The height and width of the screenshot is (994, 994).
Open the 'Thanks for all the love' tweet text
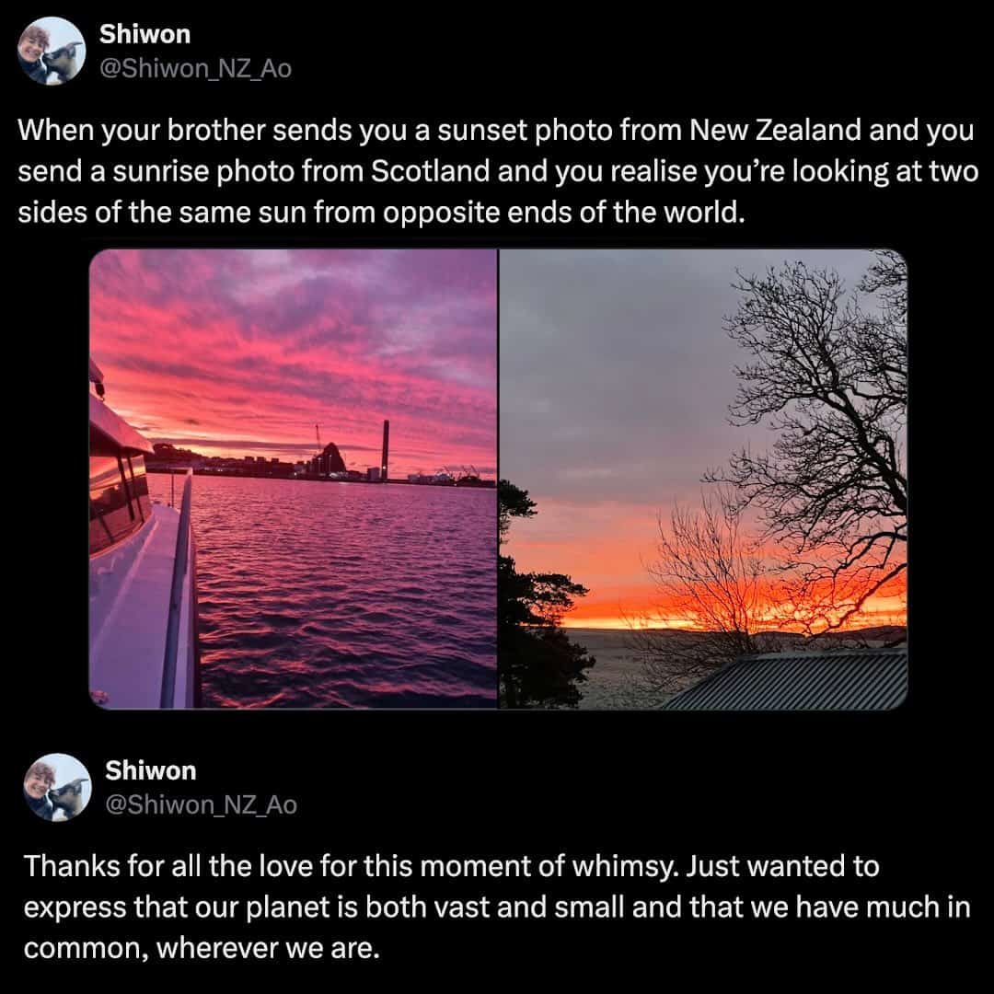click(497, 907)
